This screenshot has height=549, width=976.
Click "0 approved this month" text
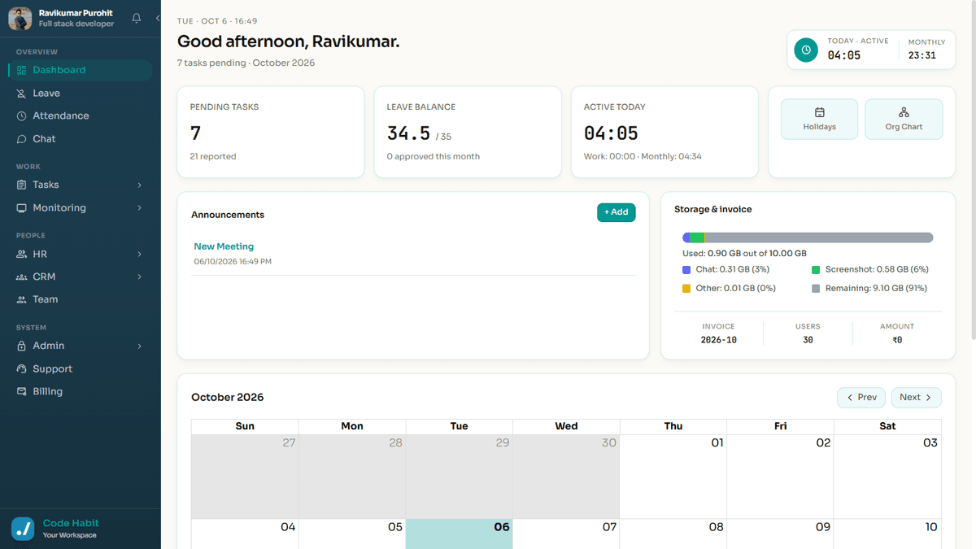click(x=434, y=156)
